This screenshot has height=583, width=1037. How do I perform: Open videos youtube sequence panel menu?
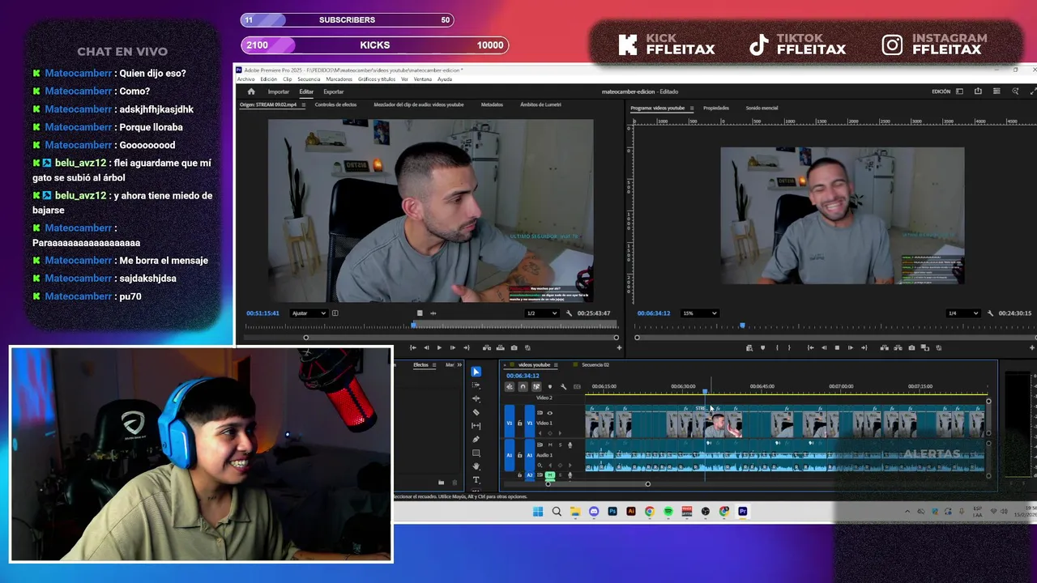pos(556,365)
